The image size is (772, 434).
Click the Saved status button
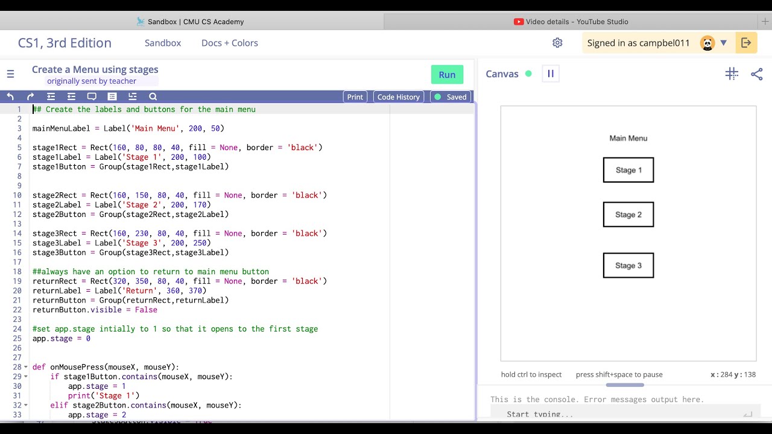pyautogui.click(x=451, y=96)
